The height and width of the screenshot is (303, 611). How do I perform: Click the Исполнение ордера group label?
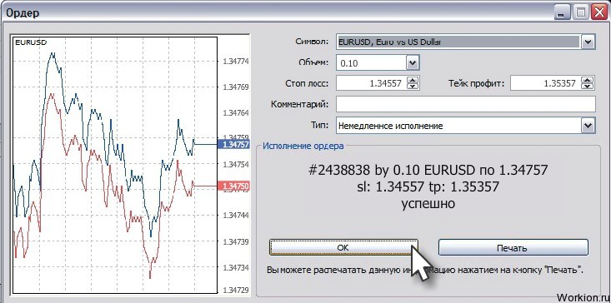pos(303,147)
